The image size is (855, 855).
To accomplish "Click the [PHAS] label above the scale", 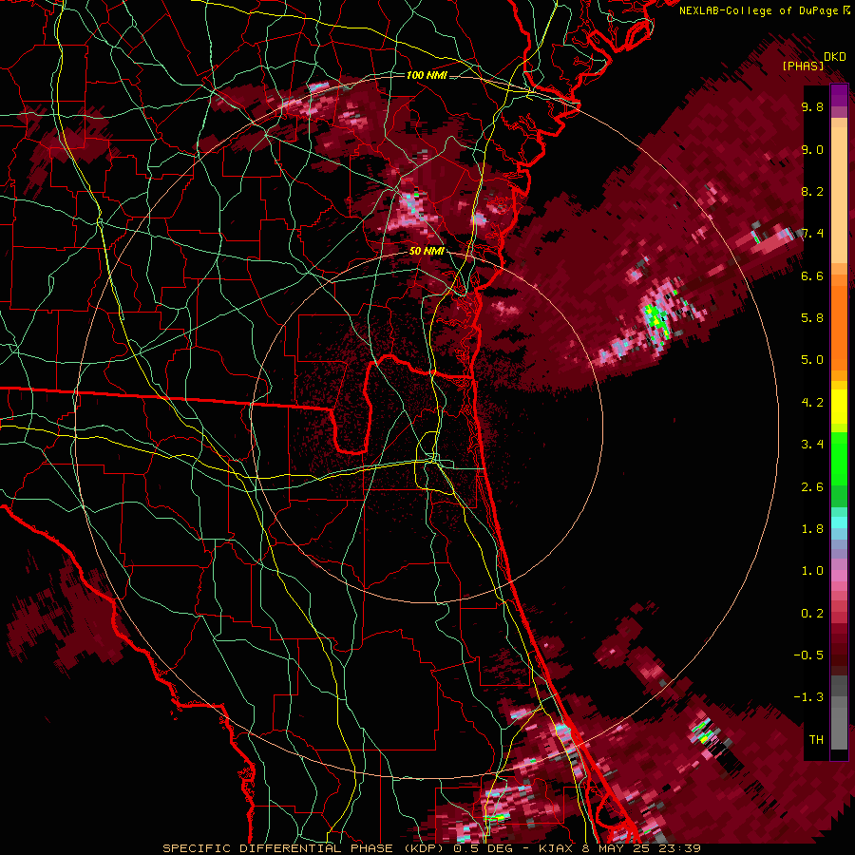I will [x=803, y=66].
